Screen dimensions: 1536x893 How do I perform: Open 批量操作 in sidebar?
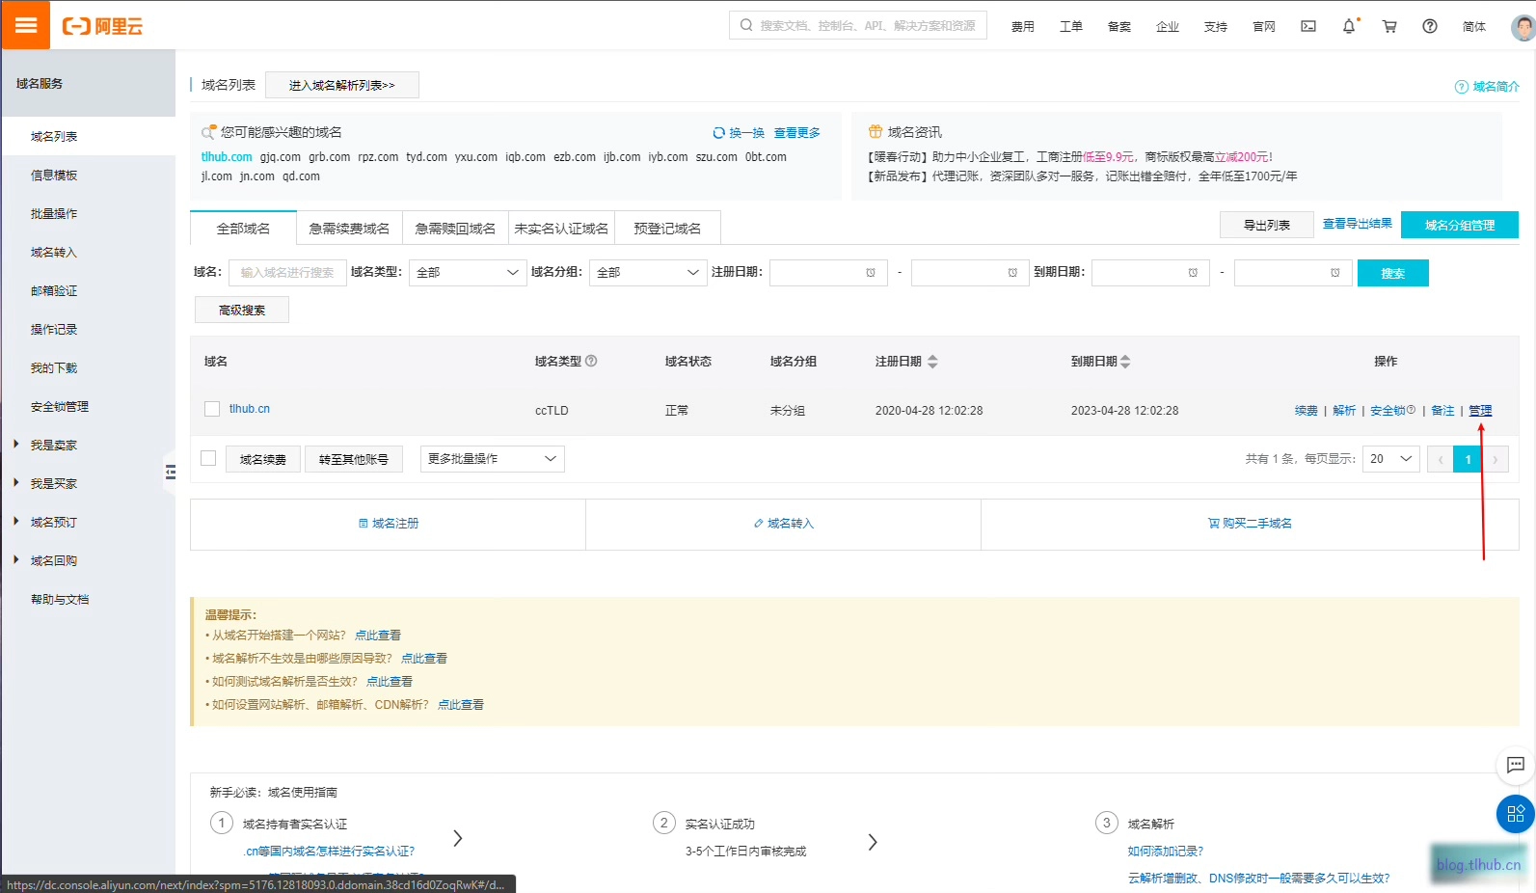click(x=54, y=213)
